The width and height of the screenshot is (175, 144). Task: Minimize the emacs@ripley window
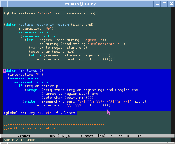[x=157, y=3]
